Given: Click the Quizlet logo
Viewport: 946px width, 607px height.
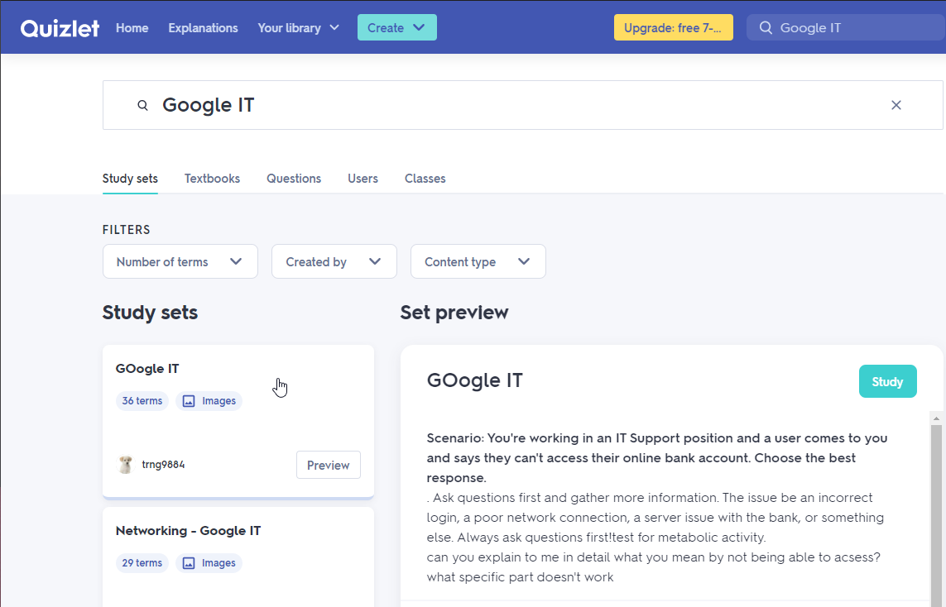Looking at the screenshot, I should coord(60,28).
